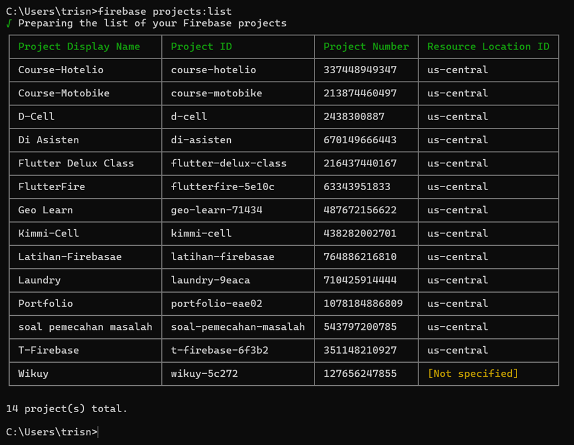Click the D-Cell project number 2438300887
The height and width of the screenshot is (445, 574).
[354, 116]
